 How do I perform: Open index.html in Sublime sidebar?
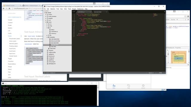[x=53, y=48]
